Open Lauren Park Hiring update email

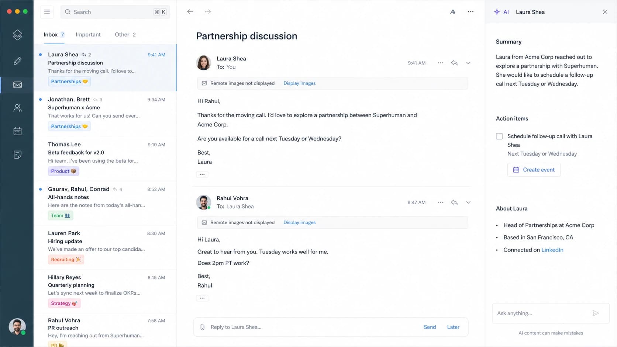tap(105, 247)
